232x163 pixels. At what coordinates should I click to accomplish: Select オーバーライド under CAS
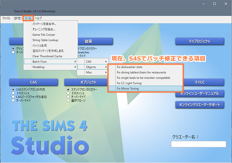tap(13, 100)
